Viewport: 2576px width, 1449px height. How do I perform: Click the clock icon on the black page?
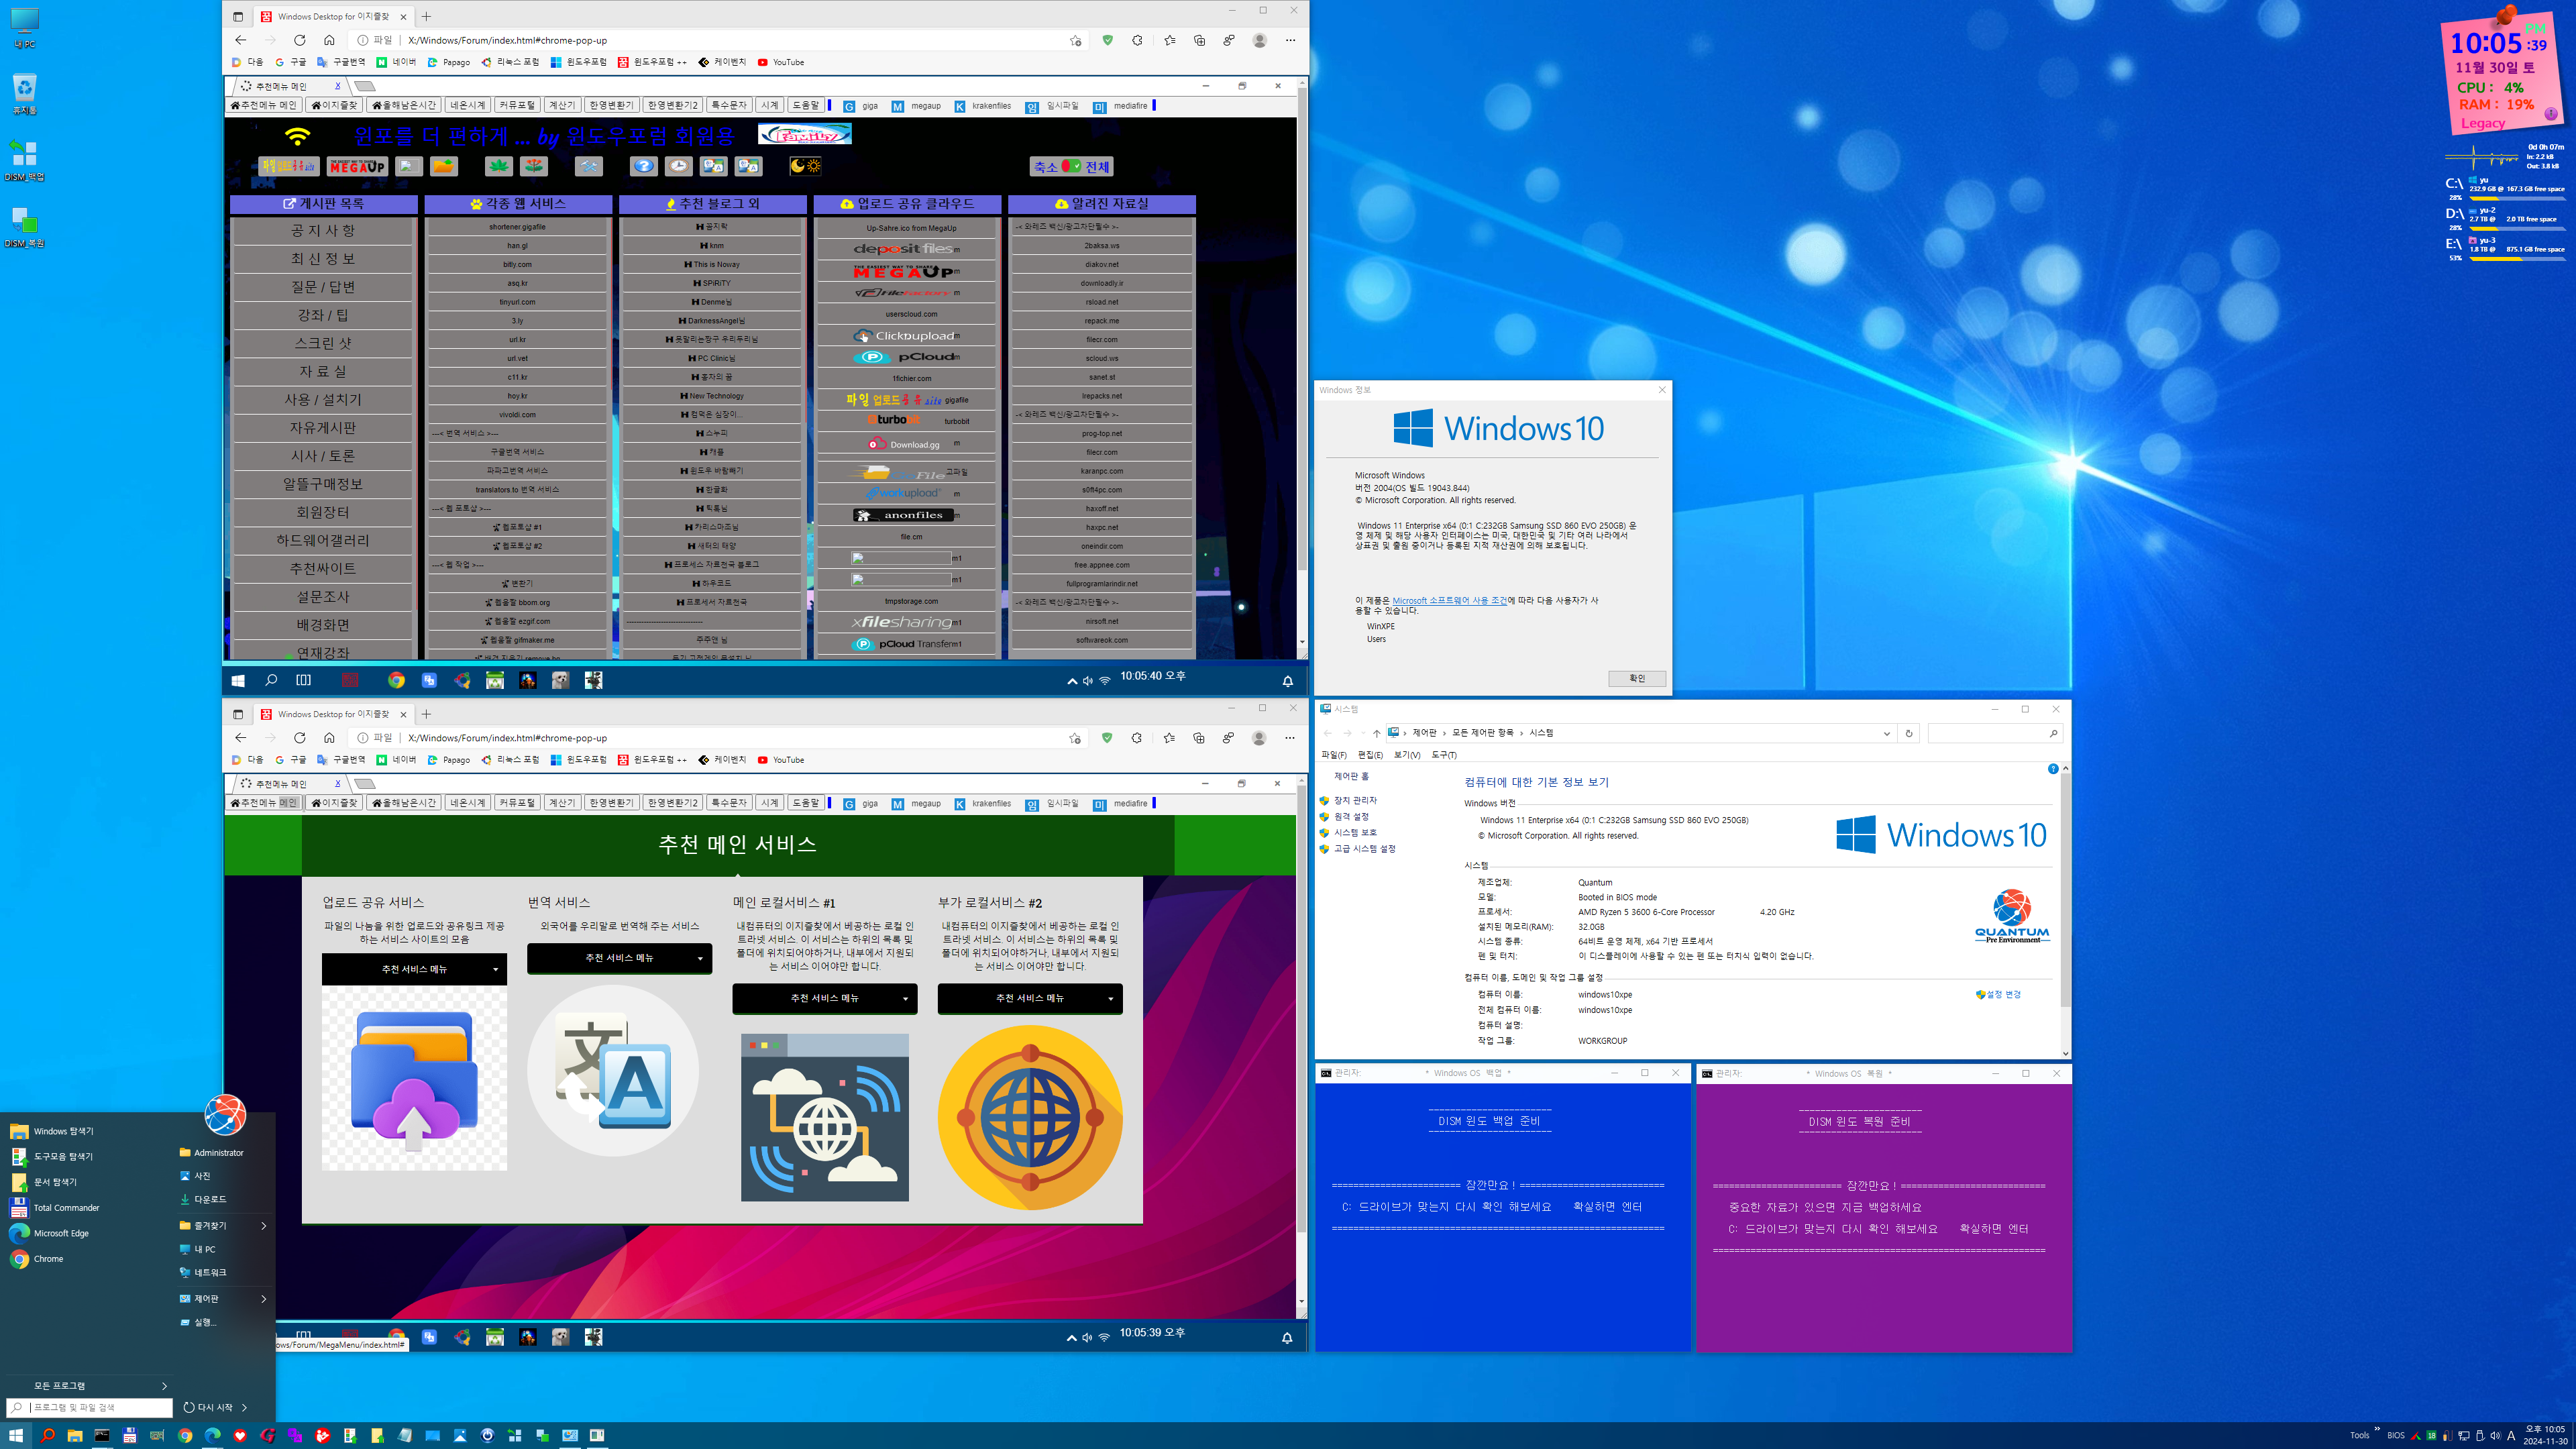click(679, 166)
